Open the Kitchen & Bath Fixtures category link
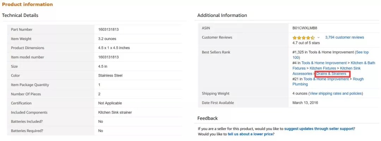381x141 pixels. coord(334,66)
